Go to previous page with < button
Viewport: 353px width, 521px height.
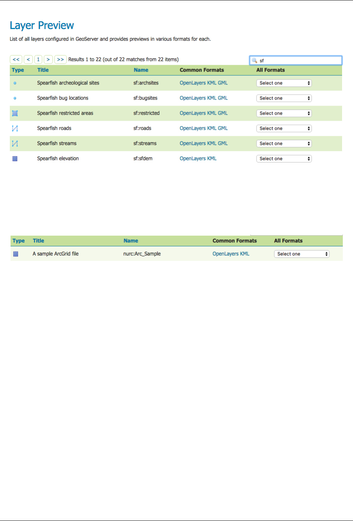click(x=28, y=59)
